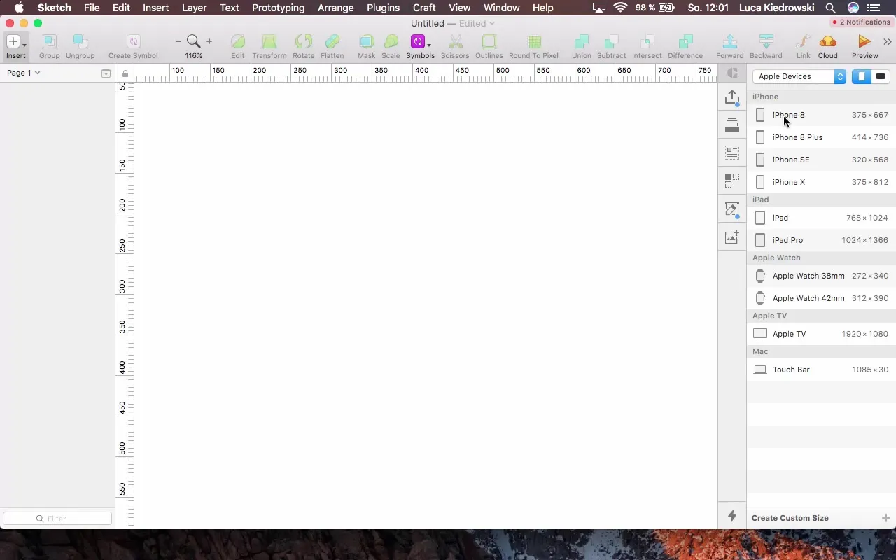Open the document title Edited dropdown
This screenshot has height=560, width=896.
coord(477,23)
